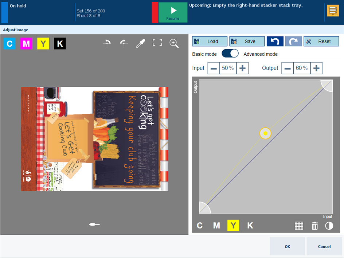The image size is (344, 258).
Task: Click the Output 60 % value field
Action: 302,68
